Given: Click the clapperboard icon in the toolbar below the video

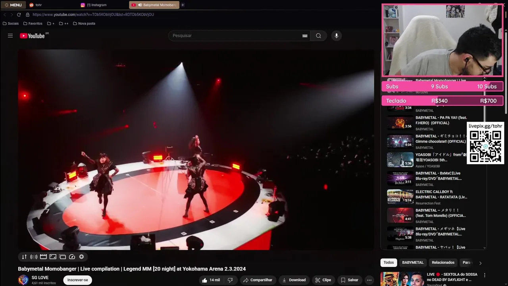Looking at the screenshot, I should (x=44, y=257).
